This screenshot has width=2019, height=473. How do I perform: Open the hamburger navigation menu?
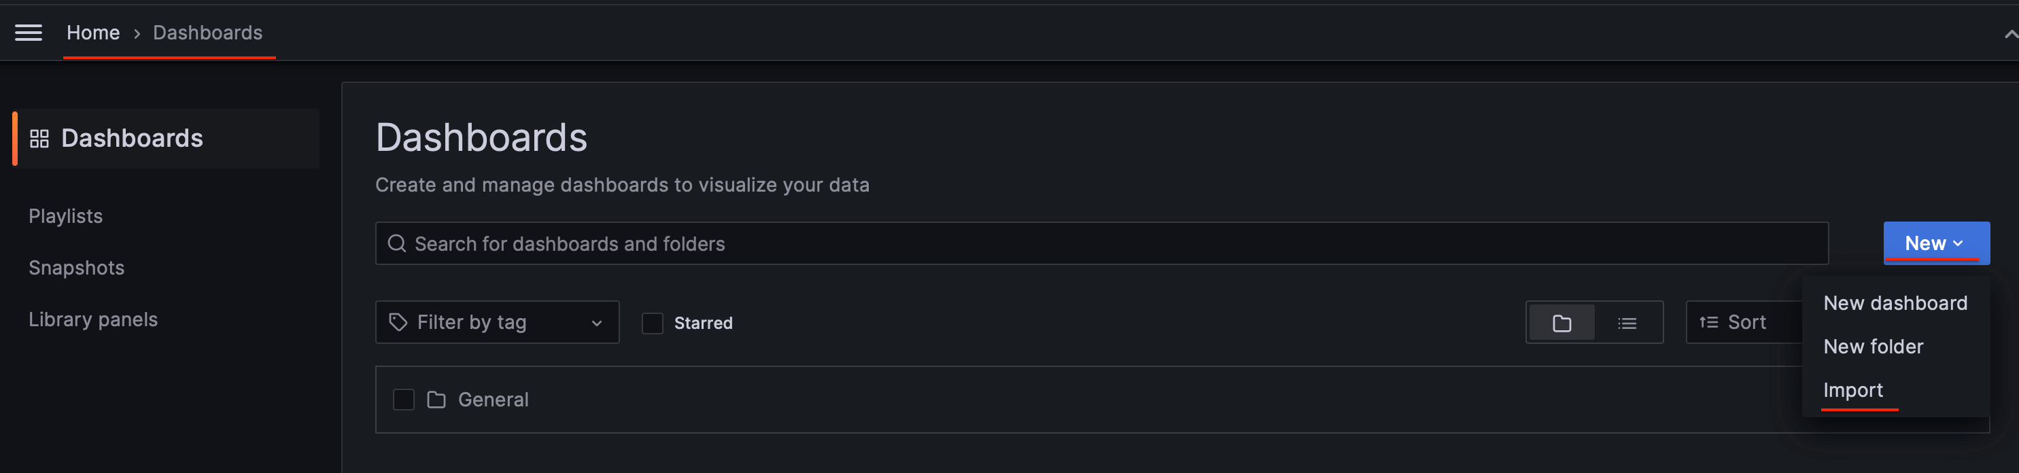click(29, 33)
